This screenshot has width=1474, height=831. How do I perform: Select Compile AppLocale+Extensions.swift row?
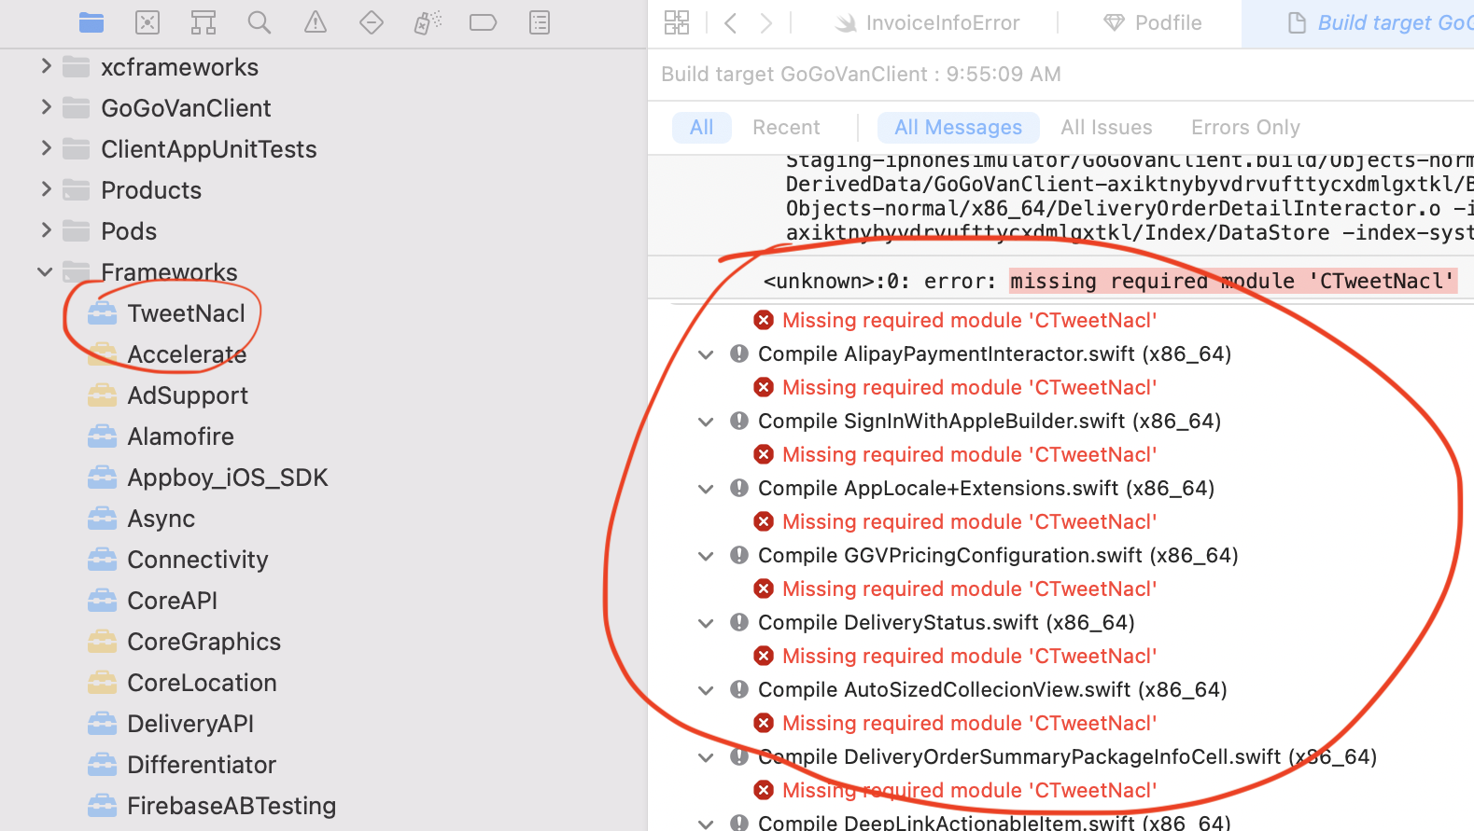986,488
